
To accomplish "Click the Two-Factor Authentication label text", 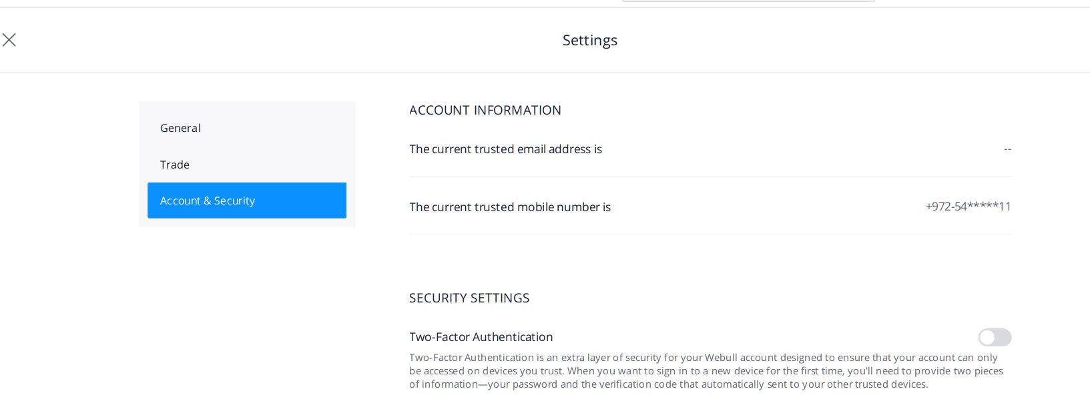I will [481, 337].
